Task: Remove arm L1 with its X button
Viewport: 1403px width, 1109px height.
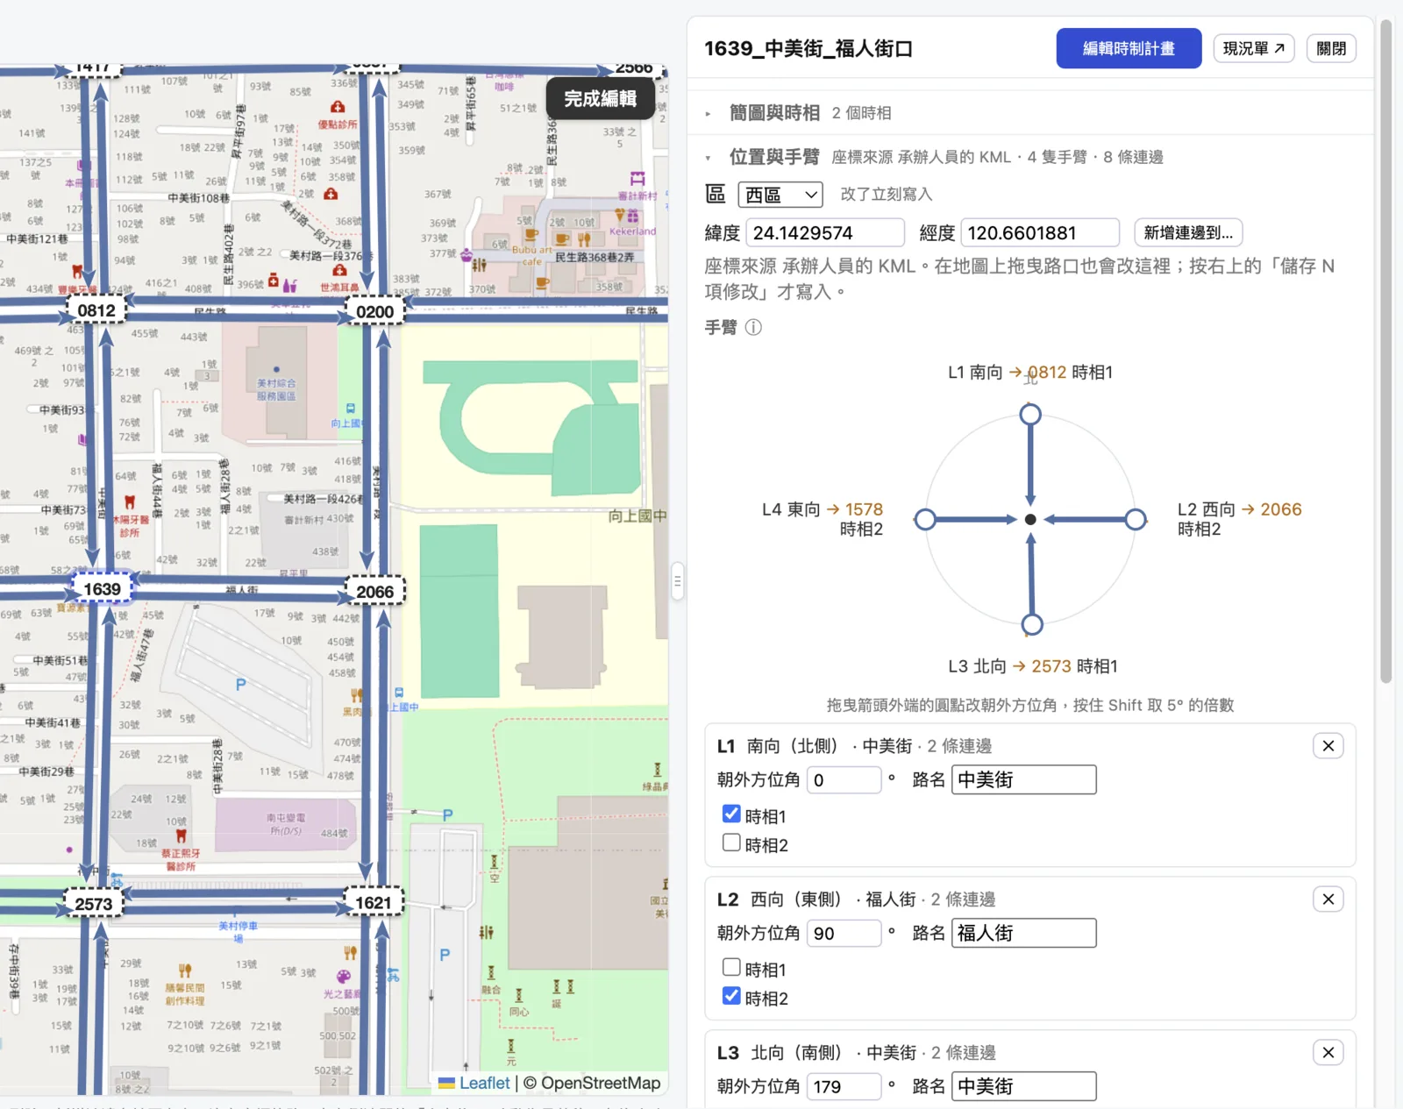Action: [1328, 745]
